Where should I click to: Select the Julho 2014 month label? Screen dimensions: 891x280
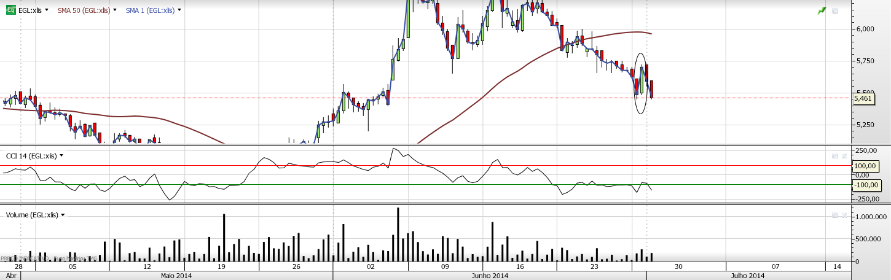pyautogui.click(x=748, y=276)
